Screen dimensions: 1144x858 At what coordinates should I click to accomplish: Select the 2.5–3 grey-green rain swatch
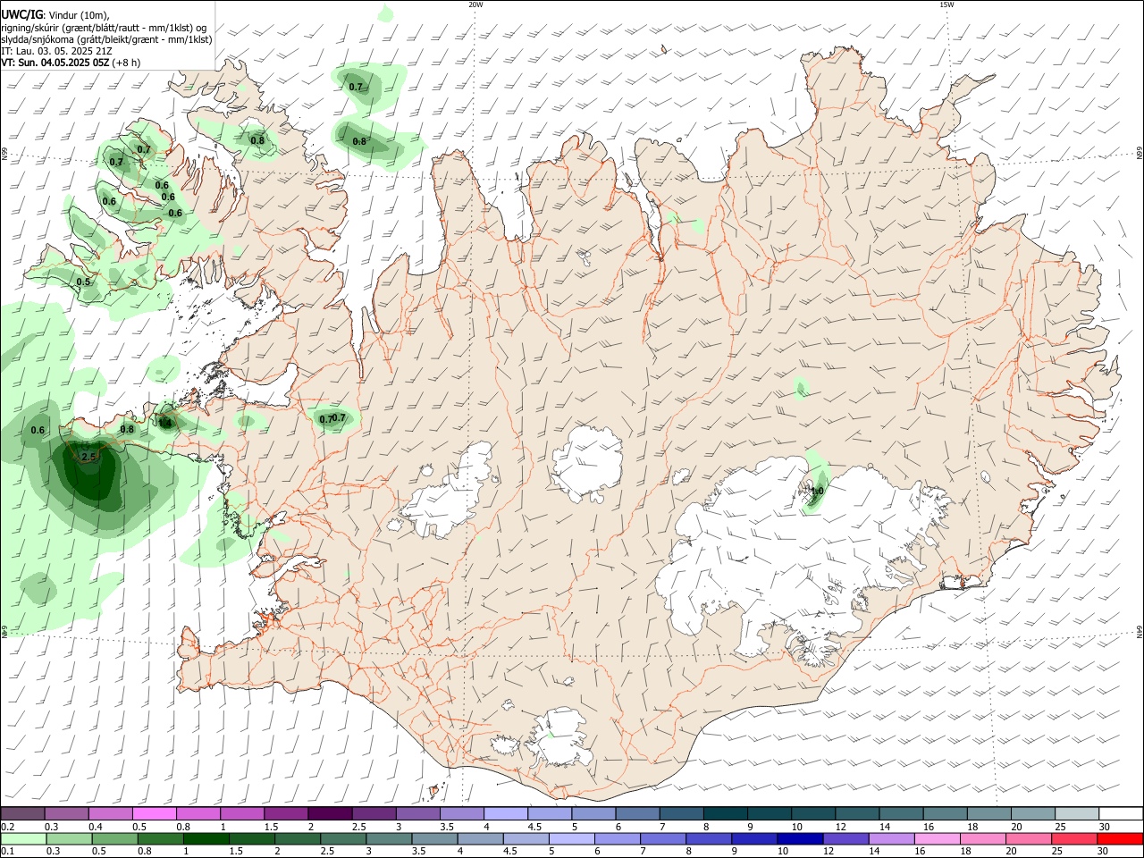point(343,838)
